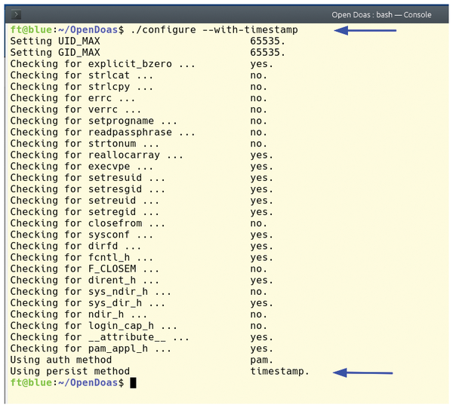This screenshot has height=408, width=453.
Task: Click the 'yes.' result for pam_appl_h
Action: pyautogui.click(x=262, y=349)
